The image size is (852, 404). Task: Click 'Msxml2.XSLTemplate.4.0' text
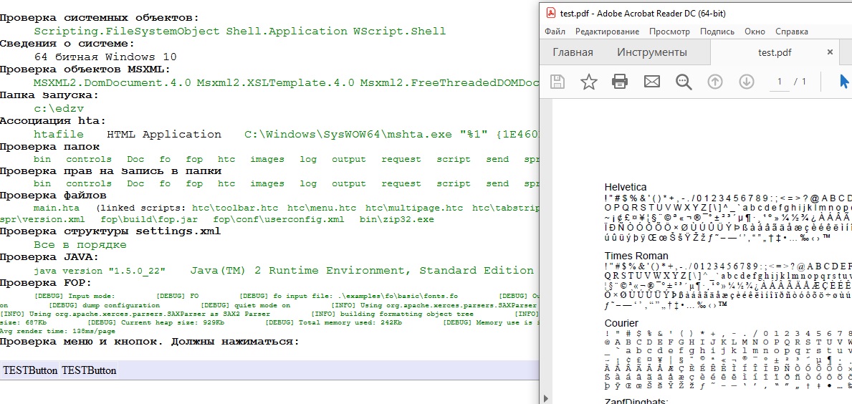click(x=275, y=83)
